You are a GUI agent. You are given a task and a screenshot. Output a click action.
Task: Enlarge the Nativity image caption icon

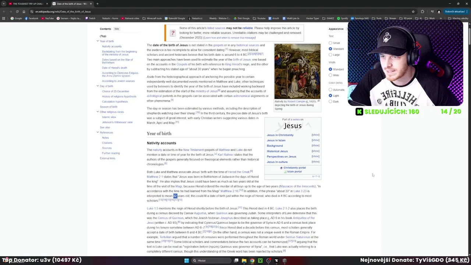coord(319,101)
